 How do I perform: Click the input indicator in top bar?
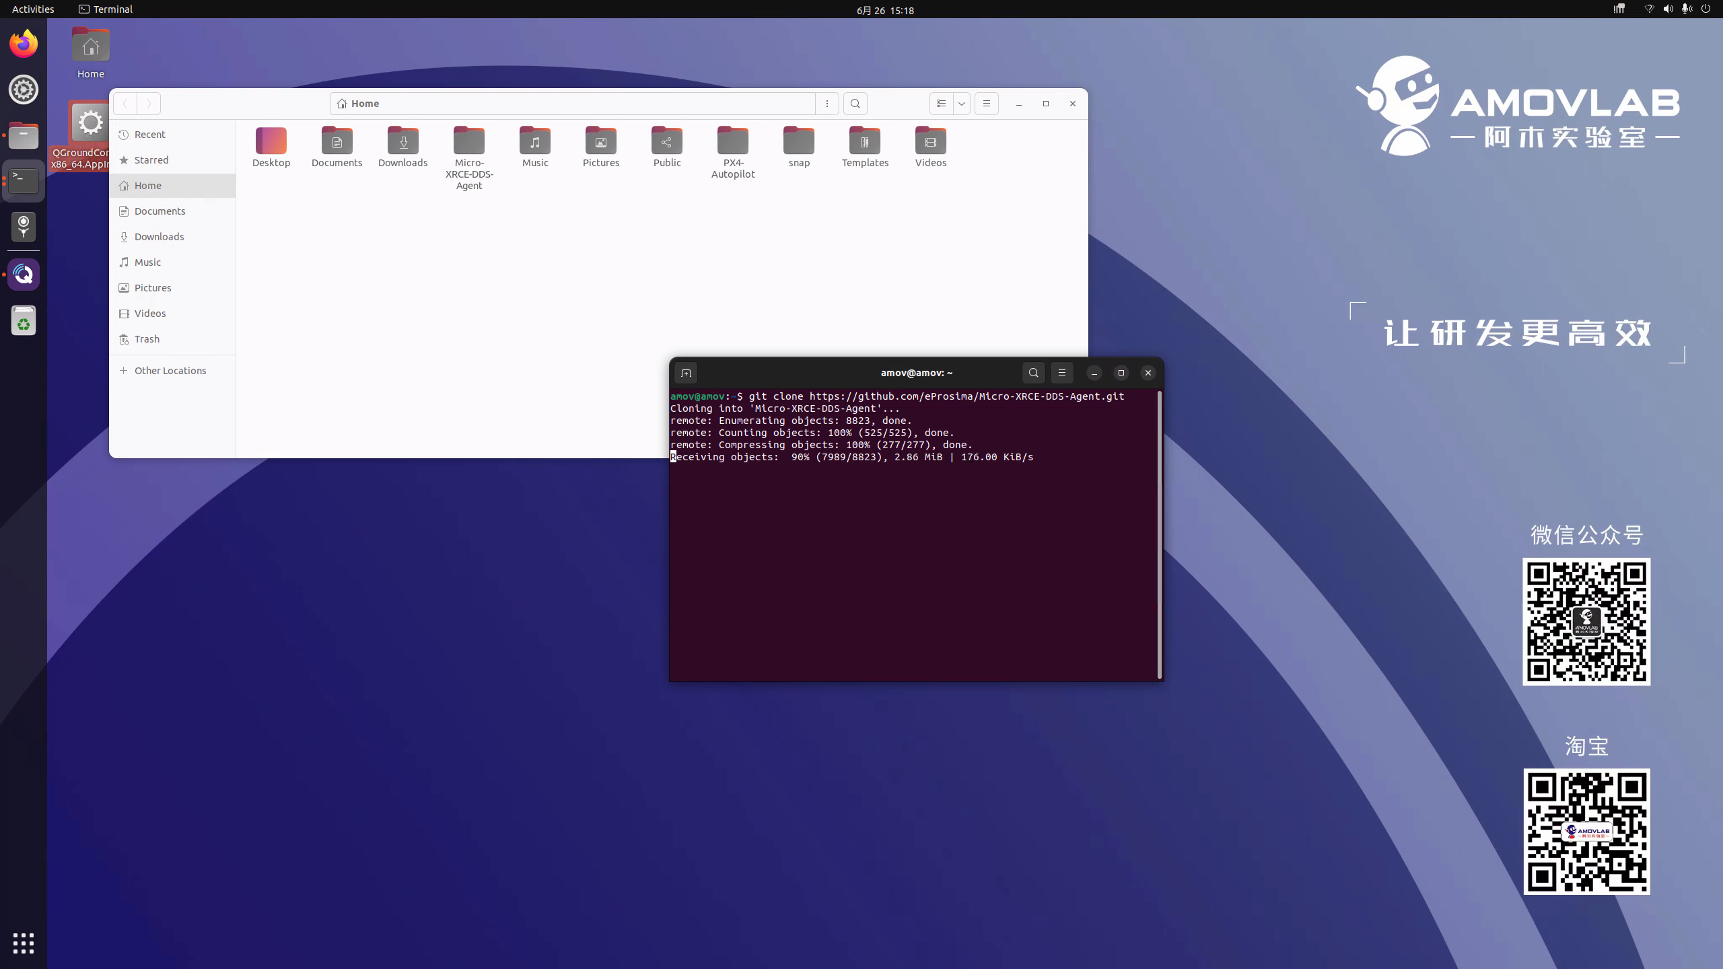click(1619, 9)
